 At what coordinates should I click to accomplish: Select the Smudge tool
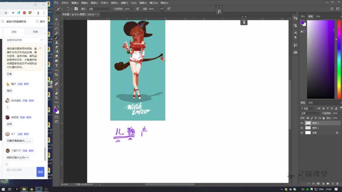56,56
